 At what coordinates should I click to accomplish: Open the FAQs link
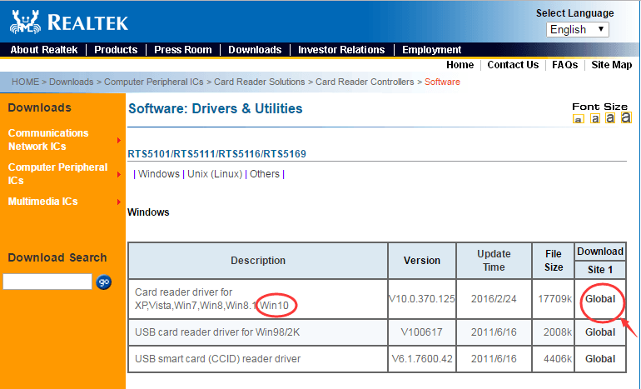(564, 65)
